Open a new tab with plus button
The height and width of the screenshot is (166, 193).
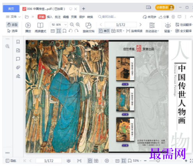pos(83,9)
